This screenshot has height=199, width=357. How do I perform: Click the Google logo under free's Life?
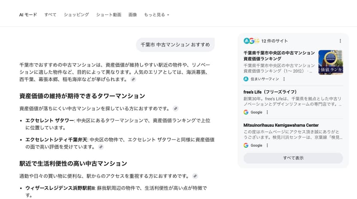[246, 112]
